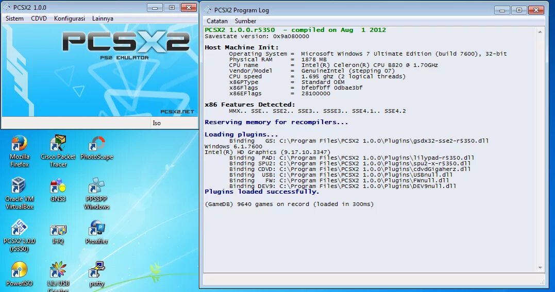
Task: Click the CPU name Celeron B820 line
Action: coord(333,65)
